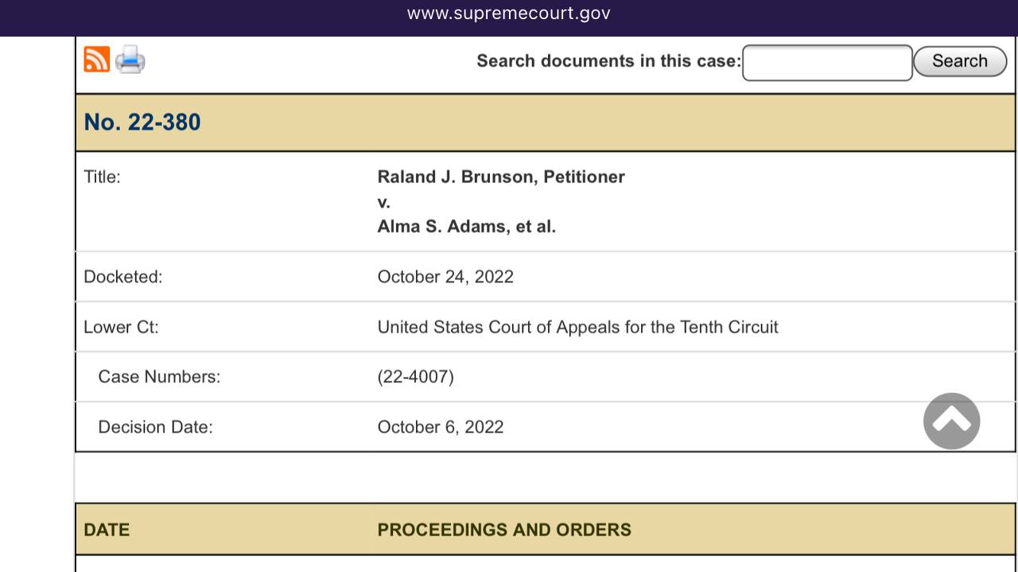This screenshot has height=572, width=1018.
Task: Click the Decision Date row label
Action: pos(155,427)
